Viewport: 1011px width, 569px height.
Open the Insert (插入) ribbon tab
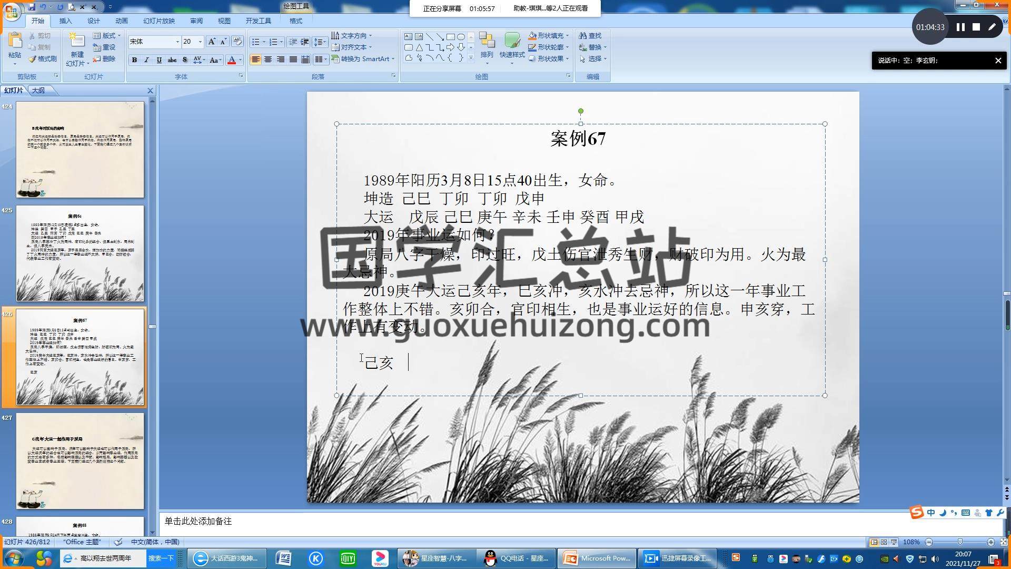point(65,21)
